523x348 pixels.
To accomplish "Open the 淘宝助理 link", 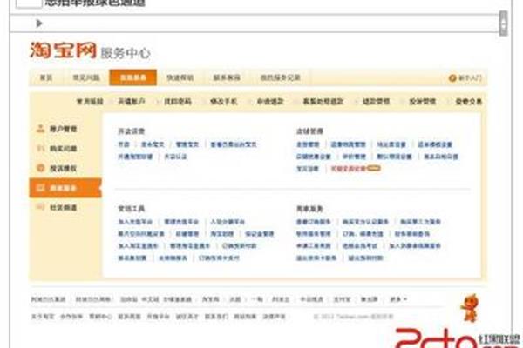I will 221,234.
